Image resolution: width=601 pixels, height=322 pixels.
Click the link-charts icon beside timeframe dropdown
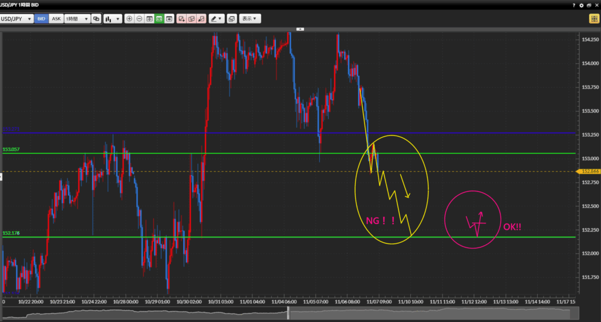tap(97, 19)
